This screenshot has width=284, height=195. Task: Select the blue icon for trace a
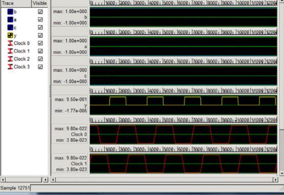tap(10, 19)
